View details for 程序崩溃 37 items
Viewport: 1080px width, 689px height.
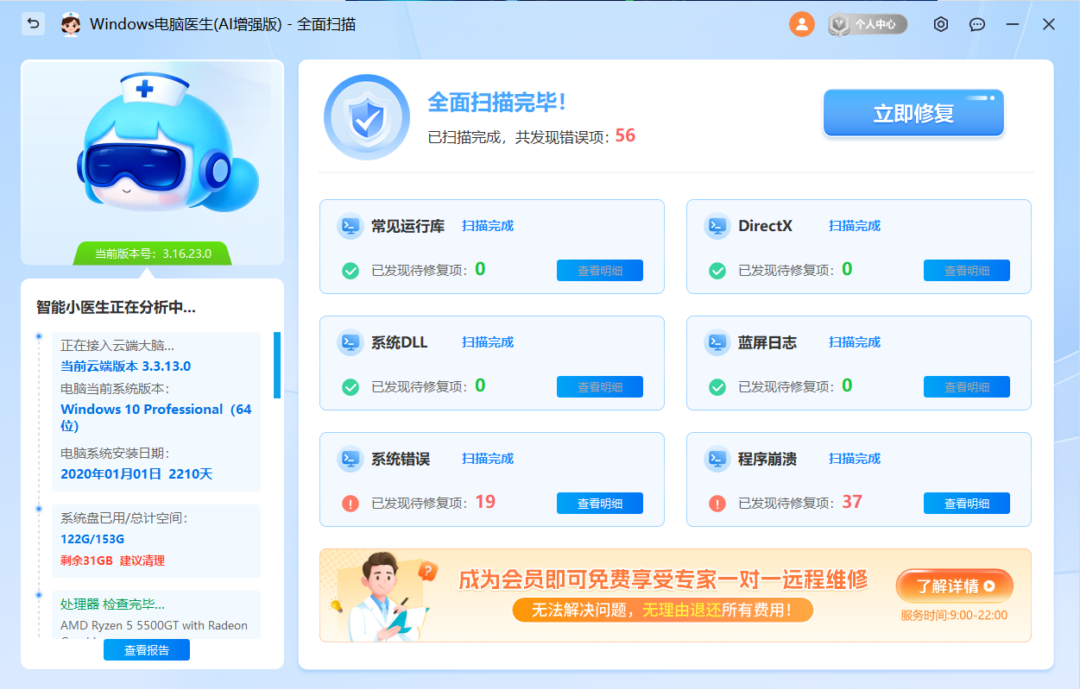coord(967,503)
